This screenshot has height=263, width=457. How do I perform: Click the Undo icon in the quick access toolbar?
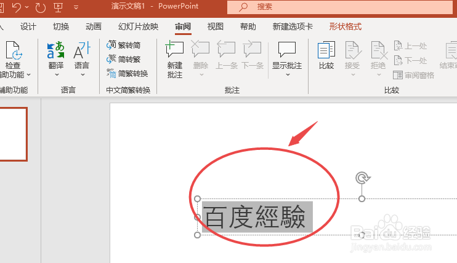[x=17, y=7]
